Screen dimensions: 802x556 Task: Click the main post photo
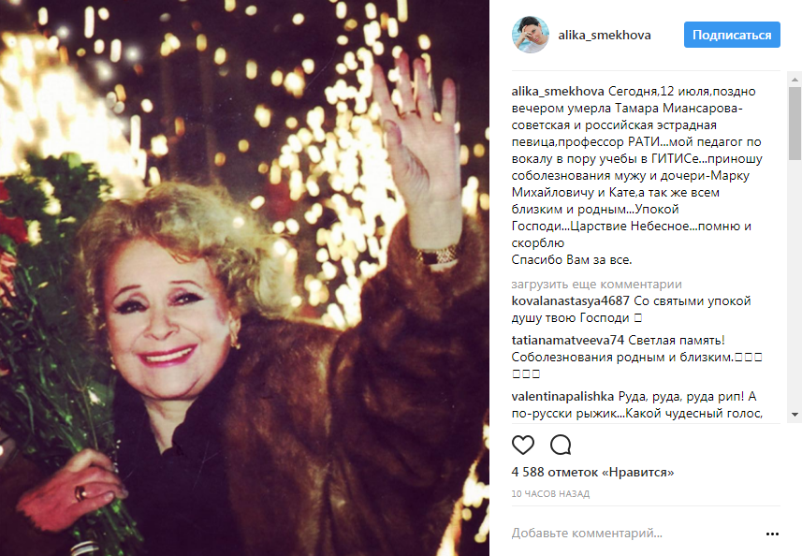tap(244, 278)
